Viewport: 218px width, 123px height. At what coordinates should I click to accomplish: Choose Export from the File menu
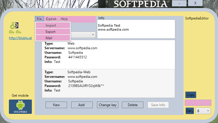point(53,32)
